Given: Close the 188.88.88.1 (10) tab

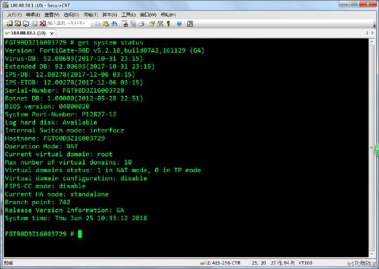Looking at the screenshot, I should pos(52,34).
